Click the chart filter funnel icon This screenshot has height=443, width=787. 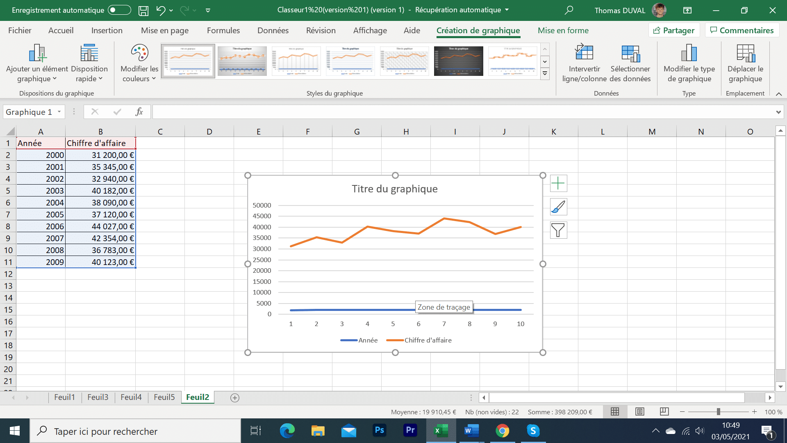[558, 230]
